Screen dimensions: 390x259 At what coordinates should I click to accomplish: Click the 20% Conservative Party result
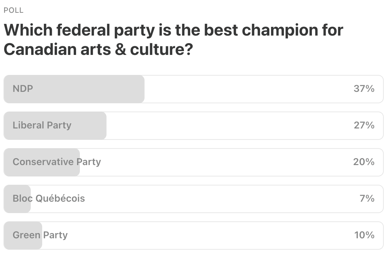(x=364, y=162)
